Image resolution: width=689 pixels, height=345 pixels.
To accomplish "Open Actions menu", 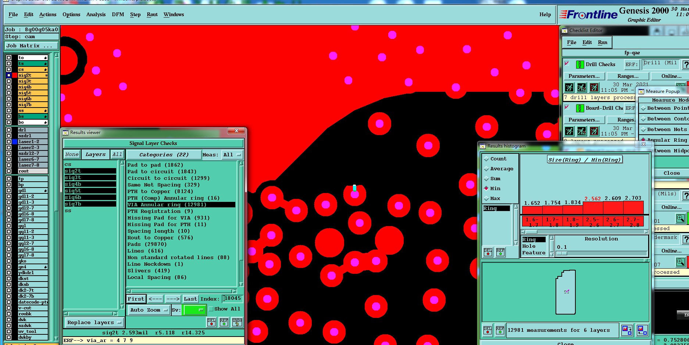I will 48,15.
